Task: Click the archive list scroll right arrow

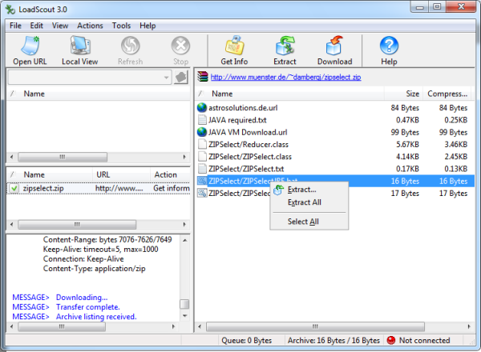Action: click(x=469, y=326)
